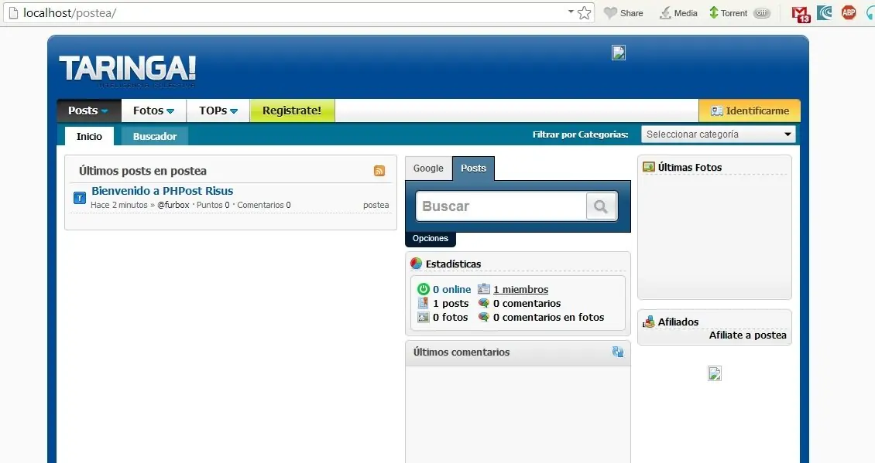Switch to the Inicio tab
This screenshot has width=875, height=463.
(x=89, y=136)
